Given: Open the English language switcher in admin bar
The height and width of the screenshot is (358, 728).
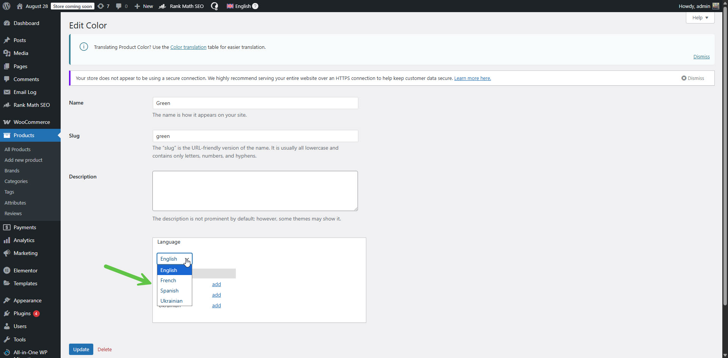Looking at the screenshot, I should (242, 6).
